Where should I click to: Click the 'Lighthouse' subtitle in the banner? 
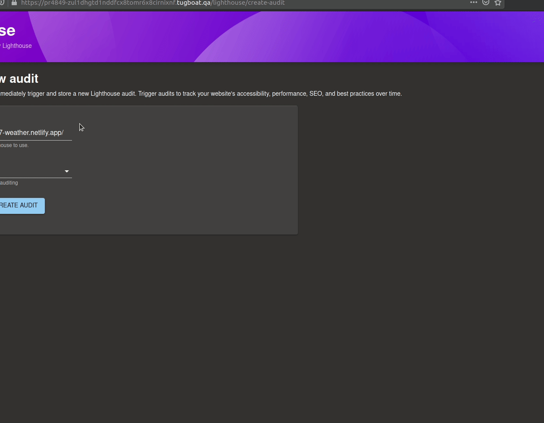click(x=16, y=46)
